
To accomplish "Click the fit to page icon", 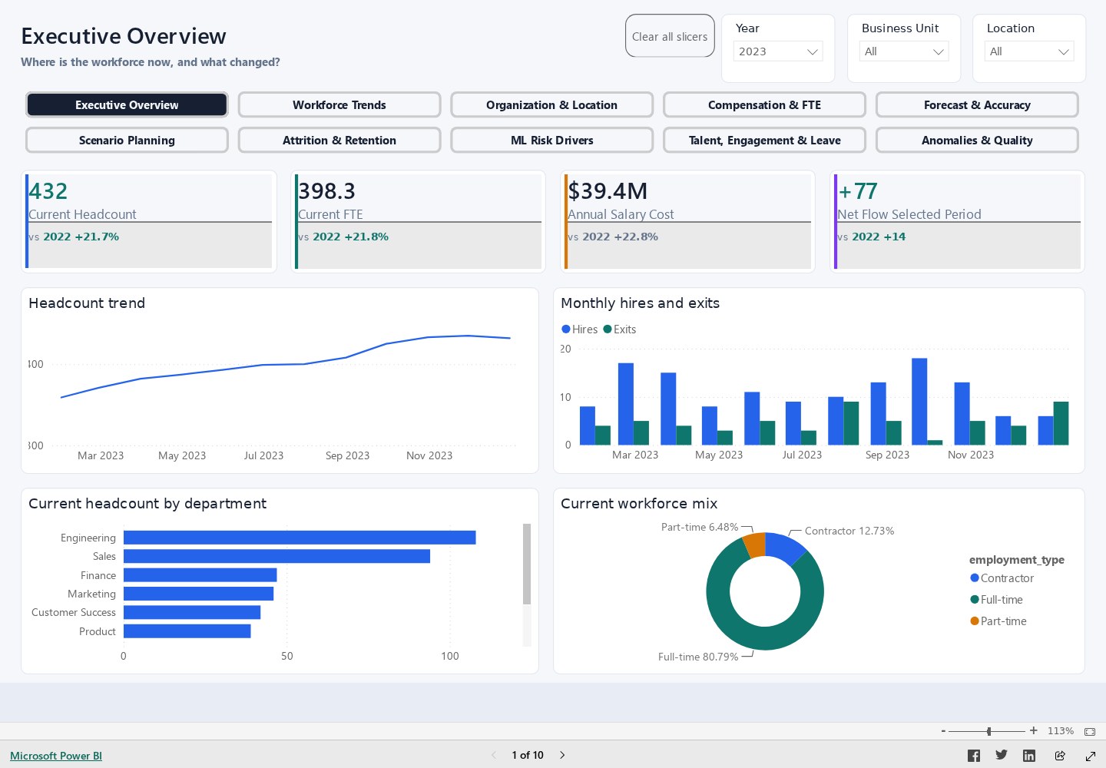I will (x=1090, y=731).
